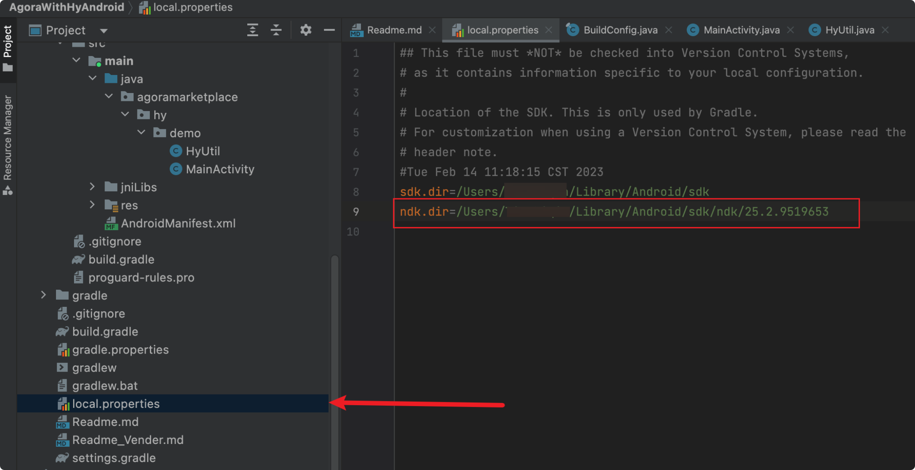Screen dimensions: 915x470
Task: Open HyUtil class in project tree
Action: click(x=203, y=151)
